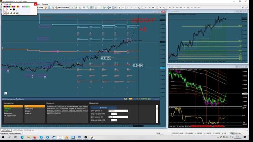
Task: Toggle chart shift icon
Action: pos(100,7)
